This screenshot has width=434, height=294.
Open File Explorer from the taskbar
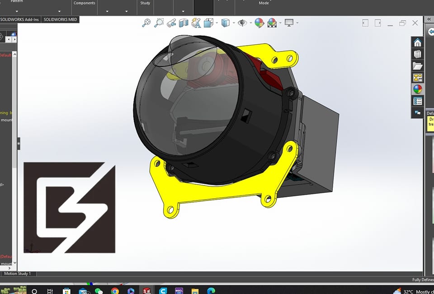(x=195, y=291)
